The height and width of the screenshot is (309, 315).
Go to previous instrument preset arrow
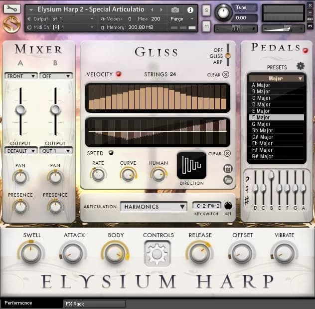click(x=152, y=9)
